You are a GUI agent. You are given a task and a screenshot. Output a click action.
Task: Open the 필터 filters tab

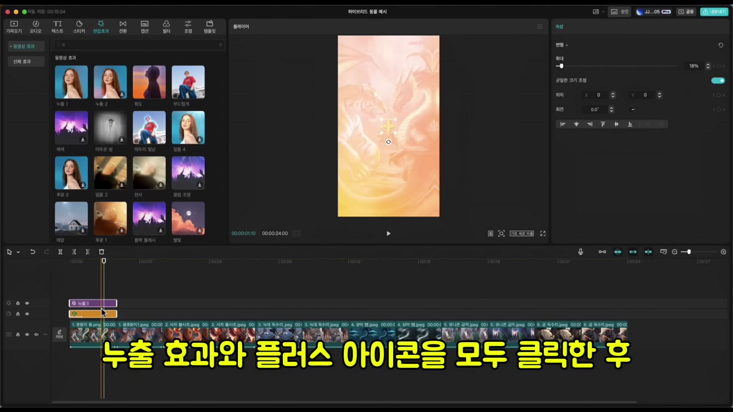166,27
